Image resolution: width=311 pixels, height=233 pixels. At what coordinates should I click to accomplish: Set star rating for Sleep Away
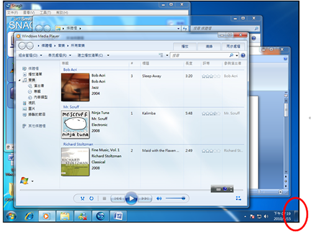coord(211,76)
